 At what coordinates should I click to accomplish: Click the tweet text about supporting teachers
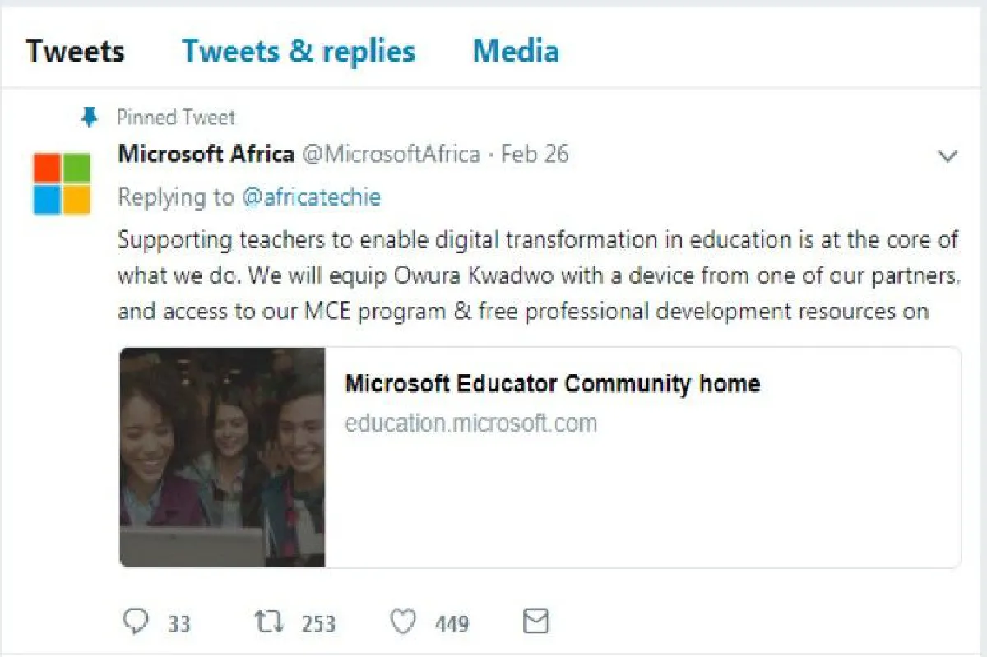539,275
